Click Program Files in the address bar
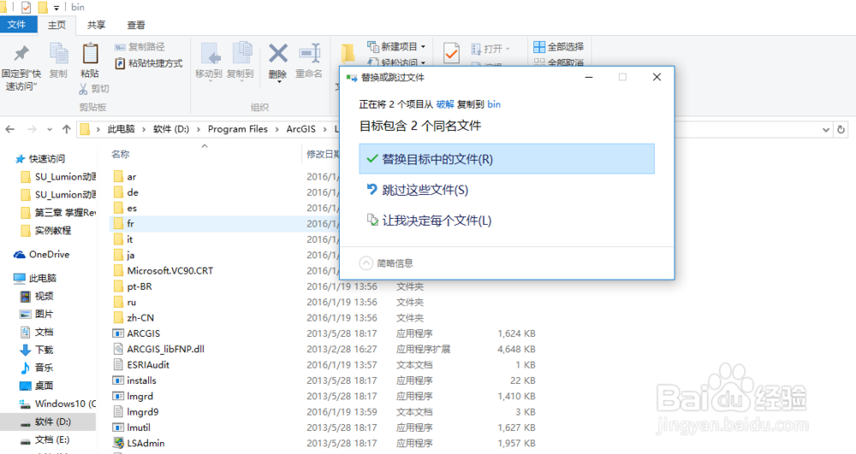This screenshot has height=454, width=856. [237, 129]
